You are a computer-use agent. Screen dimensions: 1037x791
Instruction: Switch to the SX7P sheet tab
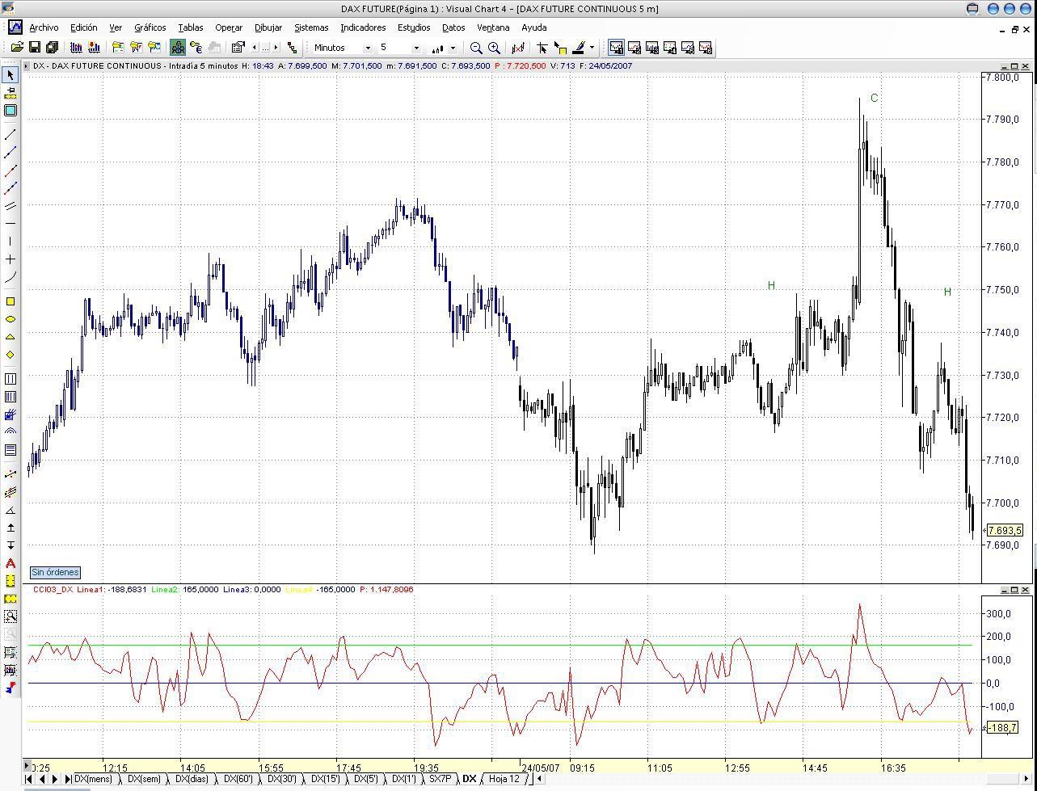441,779
